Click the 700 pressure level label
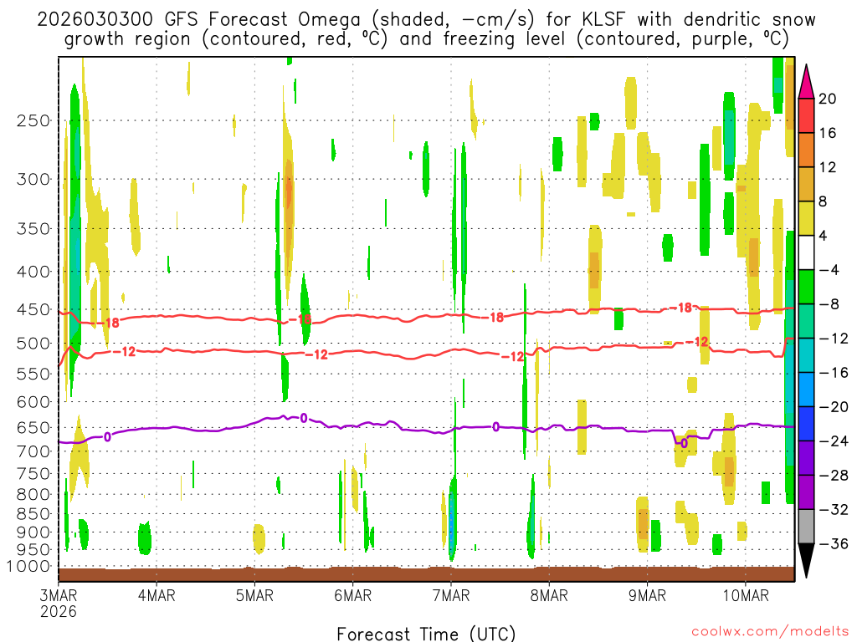Viewport: 857px width, 642px height. [33, 451]
